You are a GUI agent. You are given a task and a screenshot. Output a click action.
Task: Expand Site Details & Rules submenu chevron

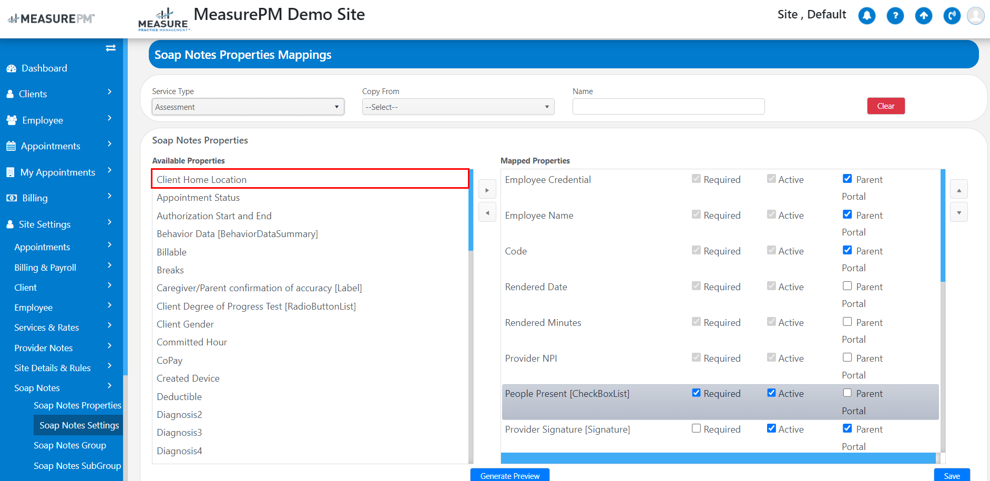click(x=109, y=366)
